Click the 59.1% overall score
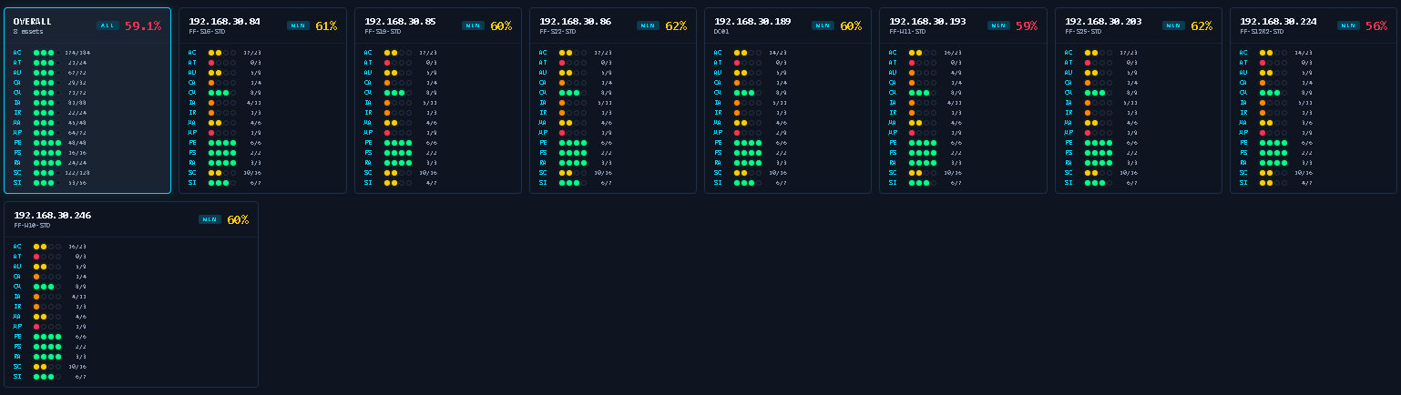The image size is (1401, 395). [x=143, y=26]
